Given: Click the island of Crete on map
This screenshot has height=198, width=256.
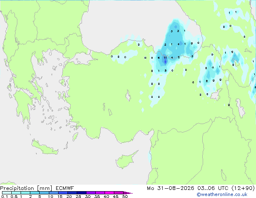Looking at the screenshot, I should pyautogui.click(x=44, y=148).
